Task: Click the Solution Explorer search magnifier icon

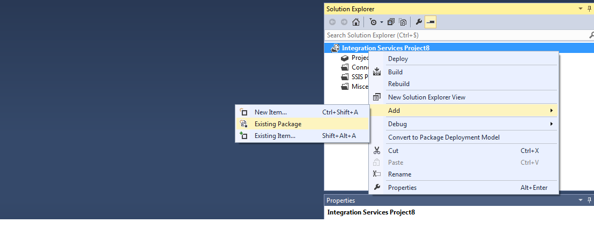Action: tap(590, 35)
